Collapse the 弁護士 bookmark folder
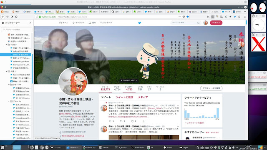 pos(6,71)
